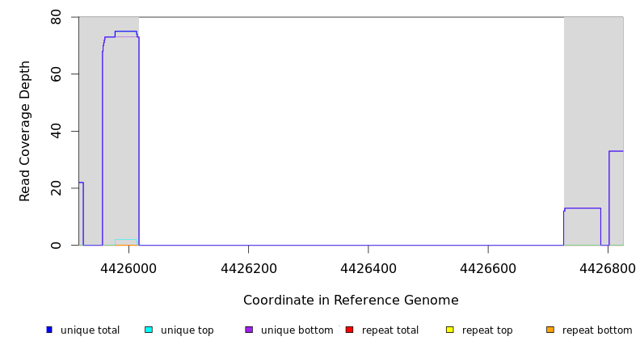Click the cyan unique top legend swatch
Screen dimensions: 640x349
149,330
